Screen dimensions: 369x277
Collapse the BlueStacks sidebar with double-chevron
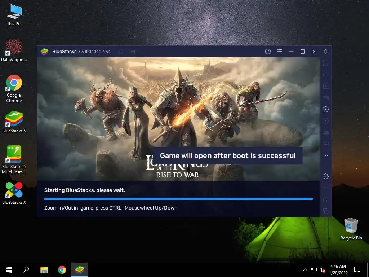click(326, 52)
